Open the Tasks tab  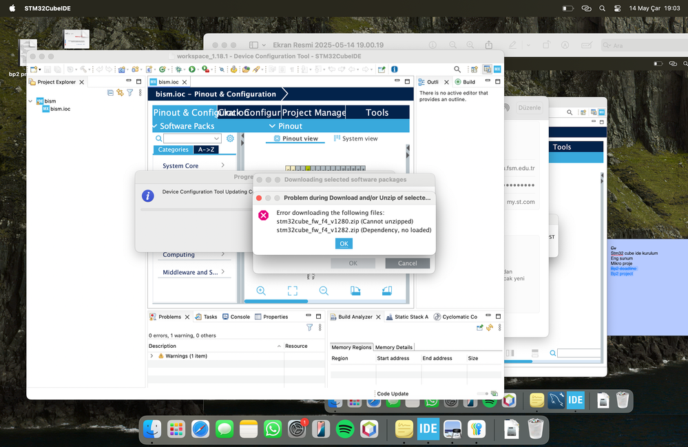pyautogui.click(x=206, y=317)
